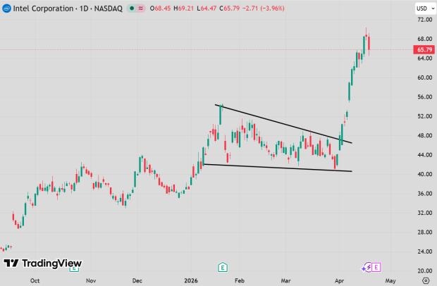
Task: Click the pink approximate-data indicator icon
Action: 141,8
